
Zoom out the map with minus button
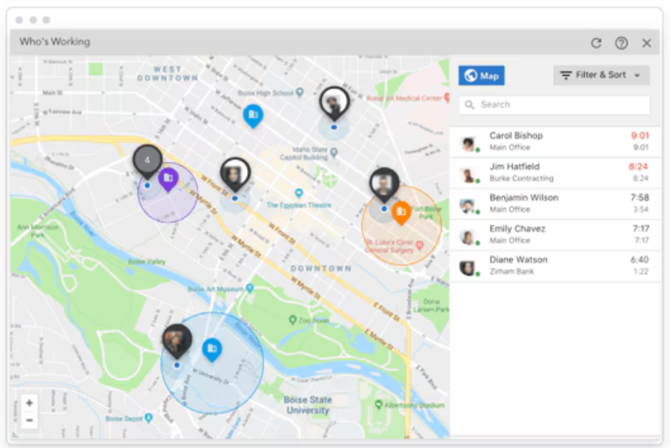click(30, 419)
